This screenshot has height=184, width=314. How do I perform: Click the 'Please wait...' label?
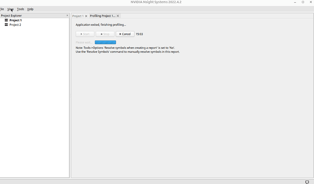click(x=84, y=42)
